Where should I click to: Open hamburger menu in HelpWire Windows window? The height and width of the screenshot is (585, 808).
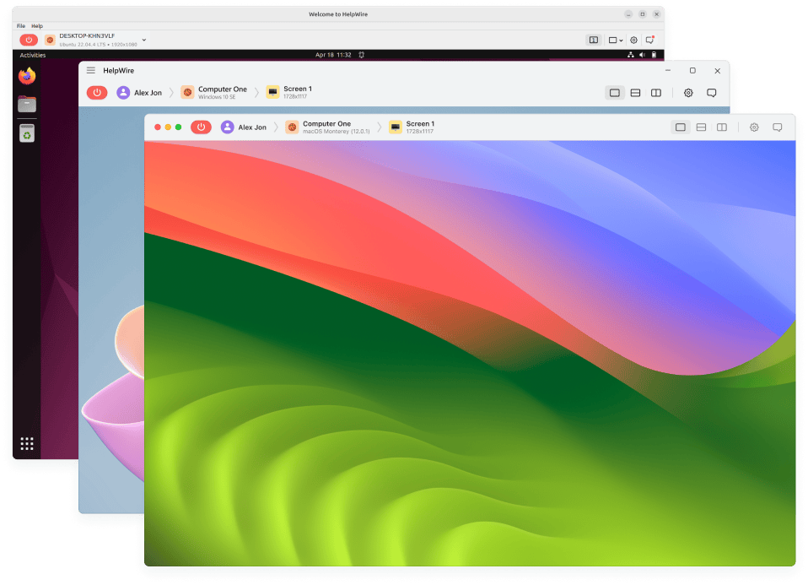coord(91,70)
